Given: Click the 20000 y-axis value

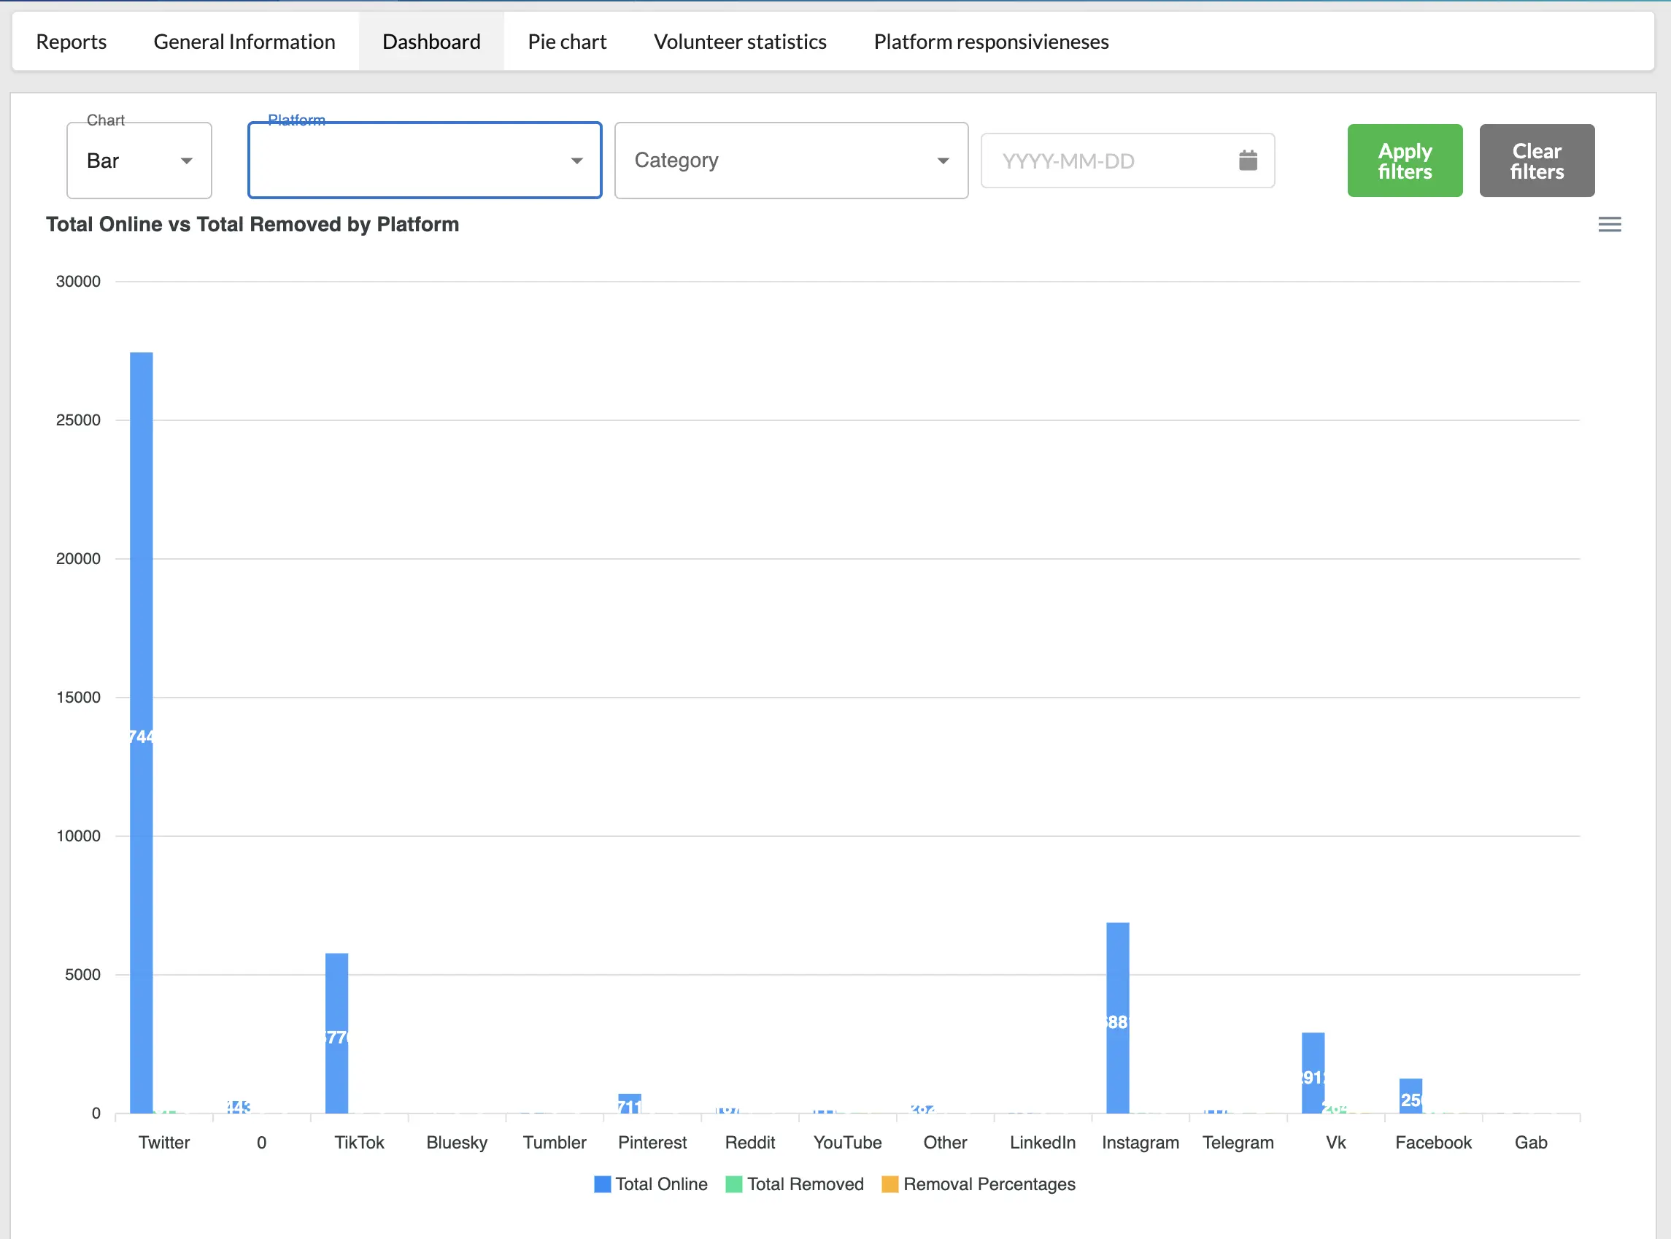Looking at the screenshot, I should click(x=78, y=559).
